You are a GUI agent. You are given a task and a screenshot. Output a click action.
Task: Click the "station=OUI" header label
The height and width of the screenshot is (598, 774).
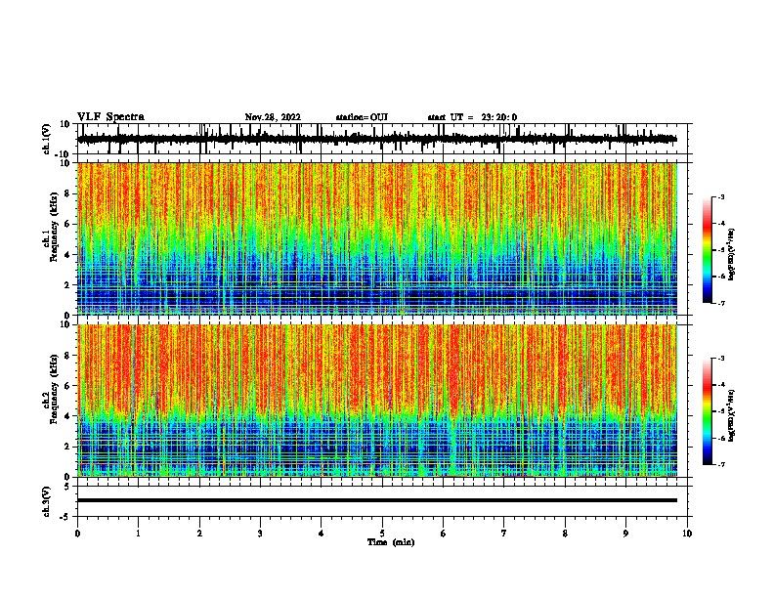pos(362,117)
